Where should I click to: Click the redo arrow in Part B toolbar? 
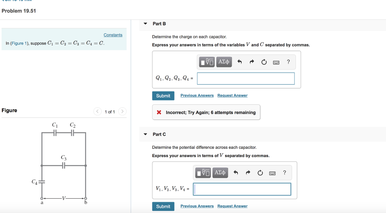point(251,62)
